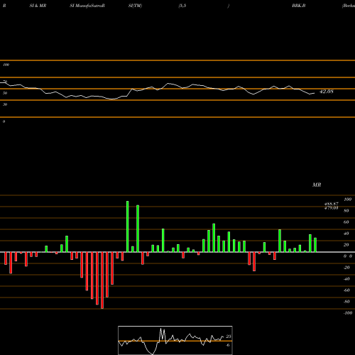Click the -100 axis label
Screen dimensions: 355x355
pos(347,313)
